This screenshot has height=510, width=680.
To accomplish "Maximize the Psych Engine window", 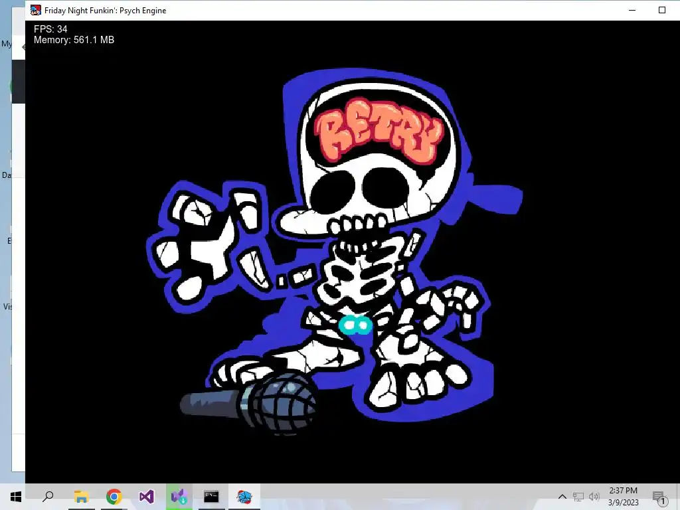I will (x=662, y=10).
